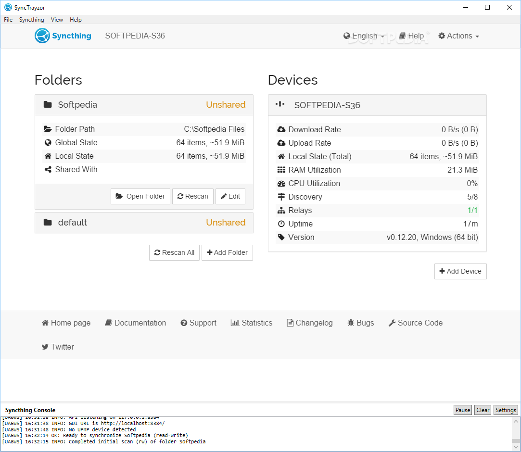Click the Twitter bird icon

[45, 347]
